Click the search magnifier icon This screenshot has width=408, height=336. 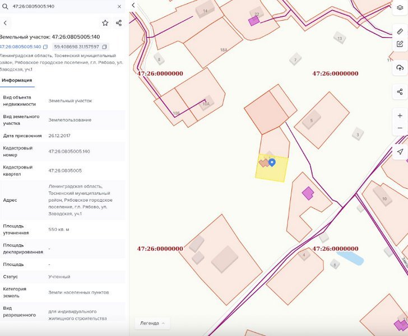click(x=5, y=7)
